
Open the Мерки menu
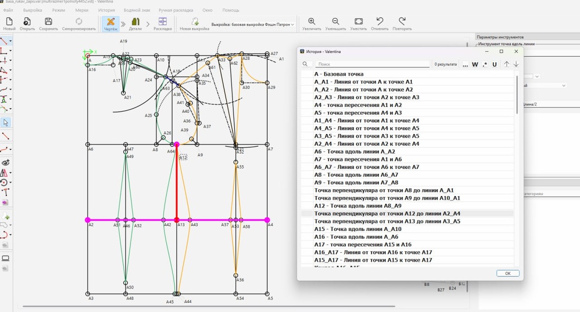pos(82,10)
